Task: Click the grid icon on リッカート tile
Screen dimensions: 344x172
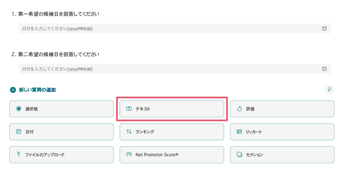Action: coord(240,132)
